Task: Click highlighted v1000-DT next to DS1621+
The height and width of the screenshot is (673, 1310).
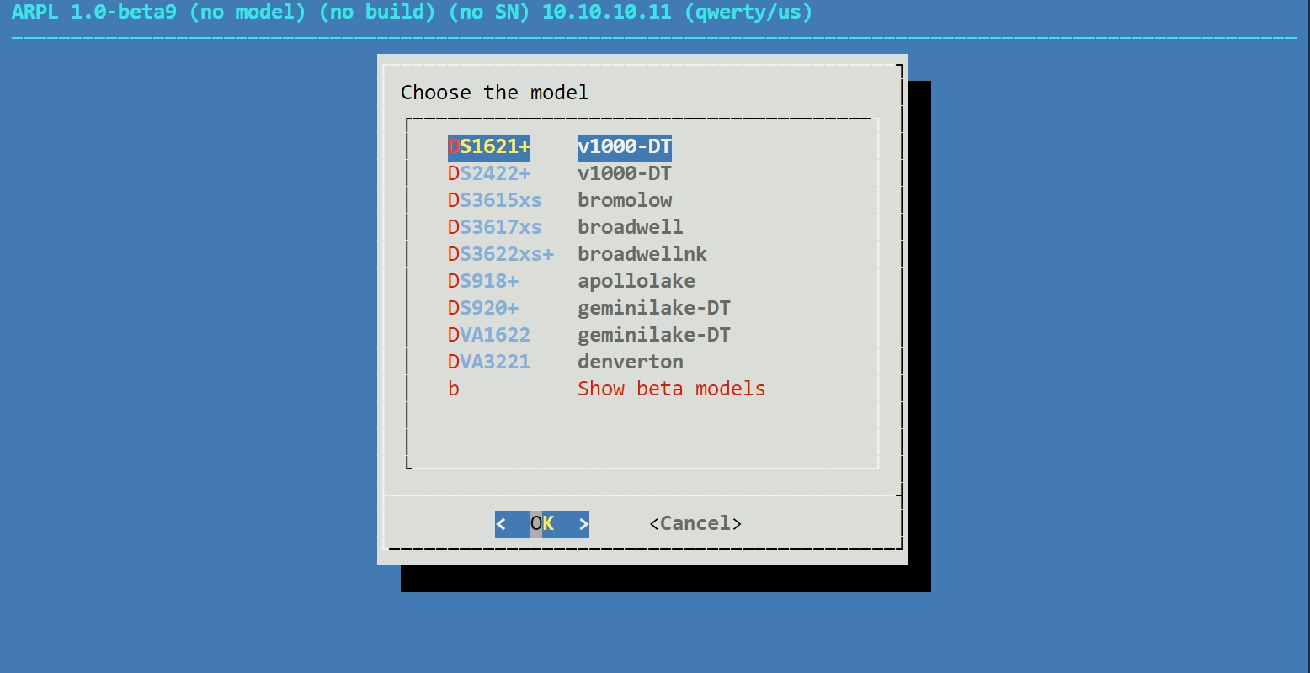Action: [625, 146]
